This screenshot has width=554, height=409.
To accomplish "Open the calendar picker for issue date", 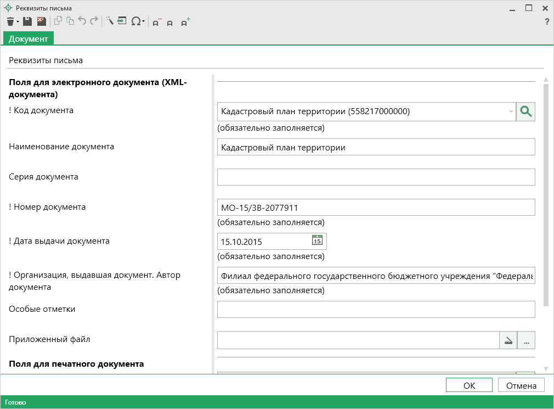I will (x=317, y=240).
